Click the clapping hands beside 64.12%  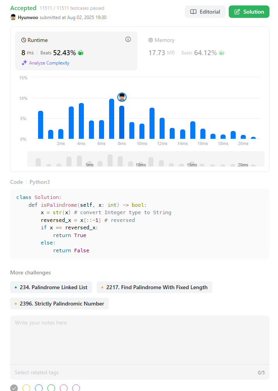(221, 52)
